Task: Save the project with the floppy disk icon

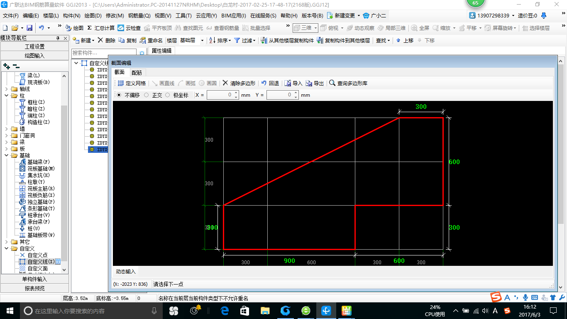Action: point(29,28)
